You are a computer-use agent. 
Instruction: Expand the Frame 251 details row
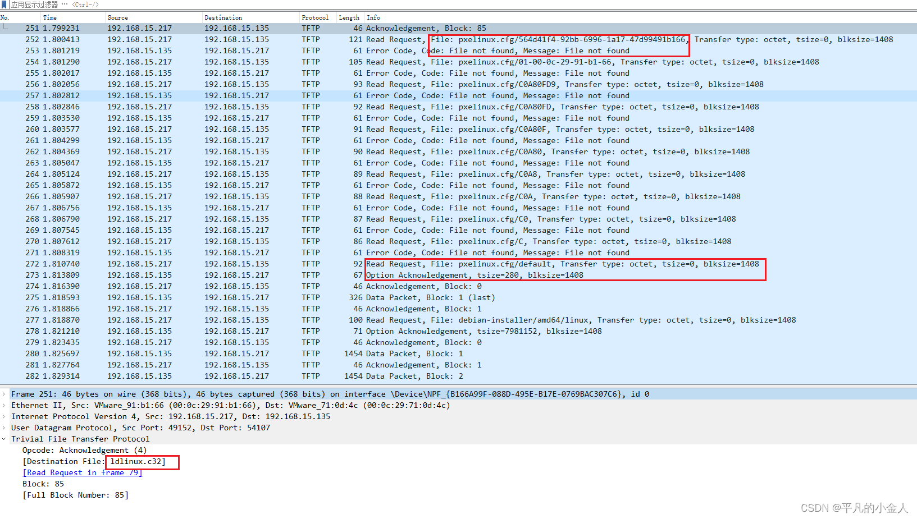4,394
